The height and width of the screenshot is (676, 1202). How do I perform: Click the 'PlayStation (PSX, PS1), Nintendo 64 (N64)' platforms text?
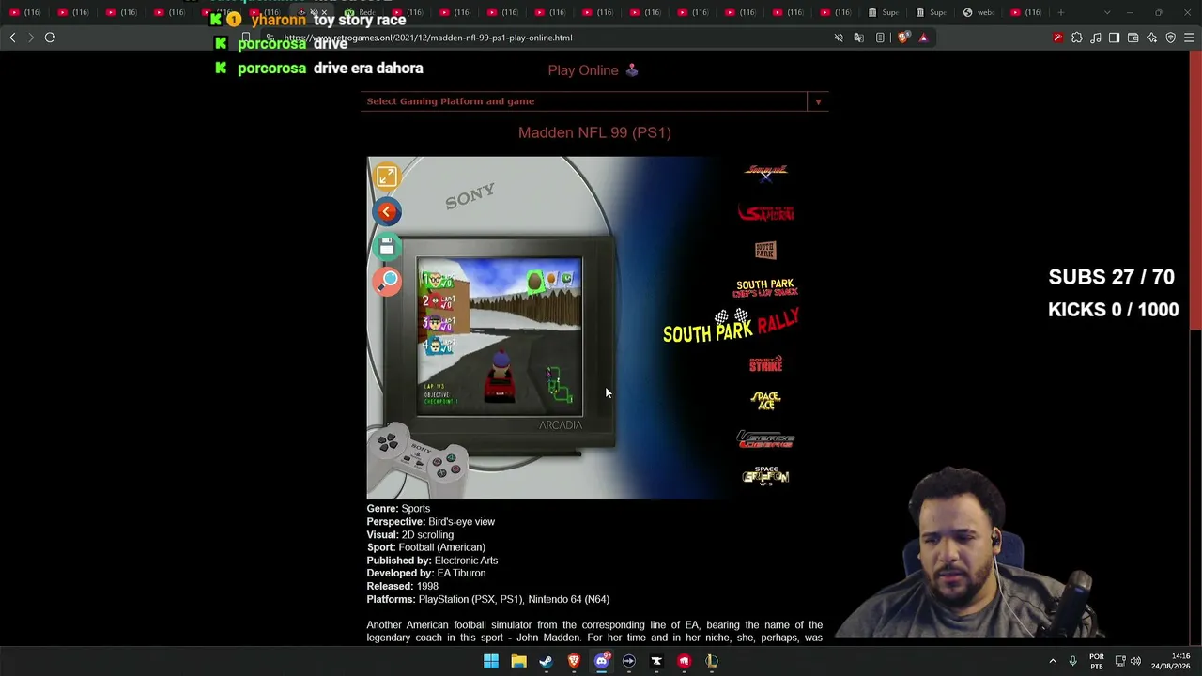(x=514, y=599)
